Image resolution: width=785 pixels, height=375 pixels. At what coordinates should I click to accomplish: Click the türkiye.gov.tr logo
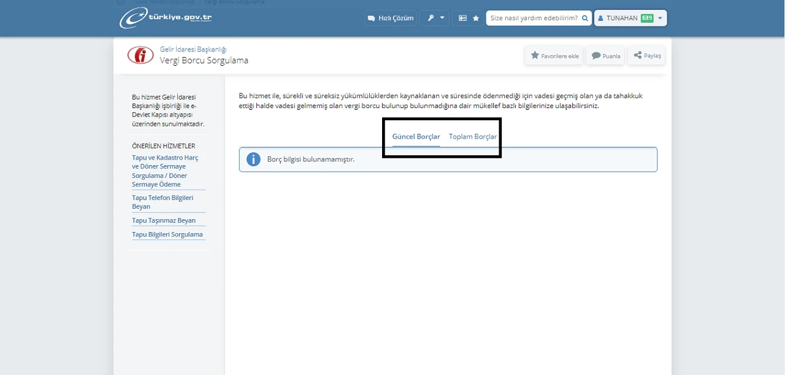(x=166, y=18)
